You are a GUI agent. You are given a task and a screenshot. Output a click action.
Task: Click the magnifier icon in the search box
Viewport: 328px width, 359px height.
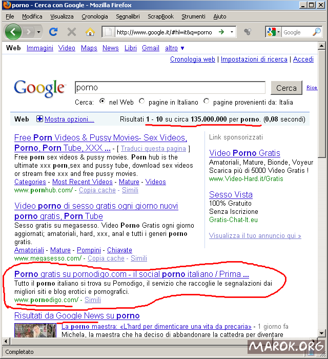[317, 32]
